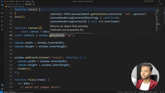Open the Accounts icon in the activity bar

(2, 85)
